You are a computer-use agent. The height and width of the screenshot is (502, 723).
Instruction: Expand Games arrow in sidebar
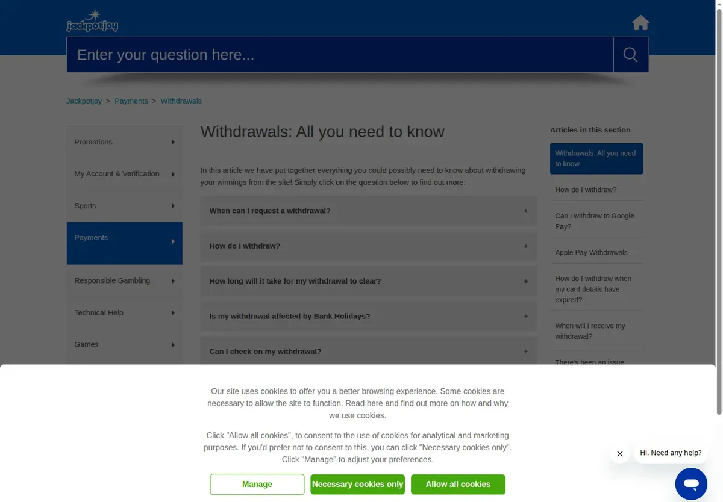173,345
